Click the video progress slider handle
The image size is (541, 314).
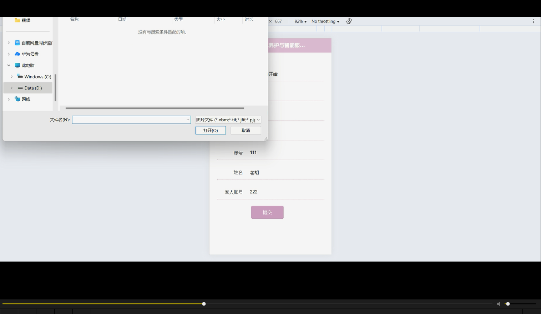pos(204,304)
